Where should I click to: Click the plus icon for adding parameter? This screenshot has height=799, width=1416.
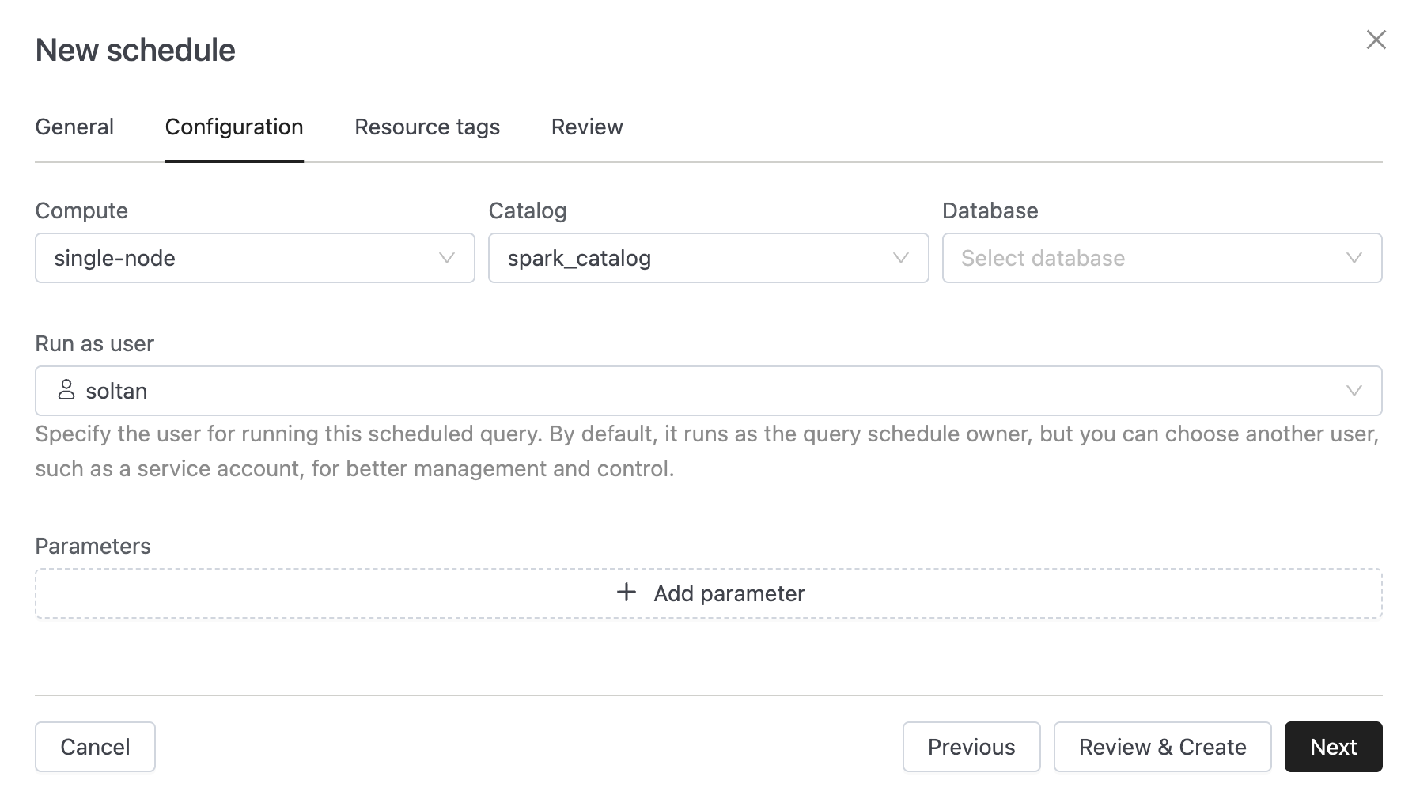[627, 593]
